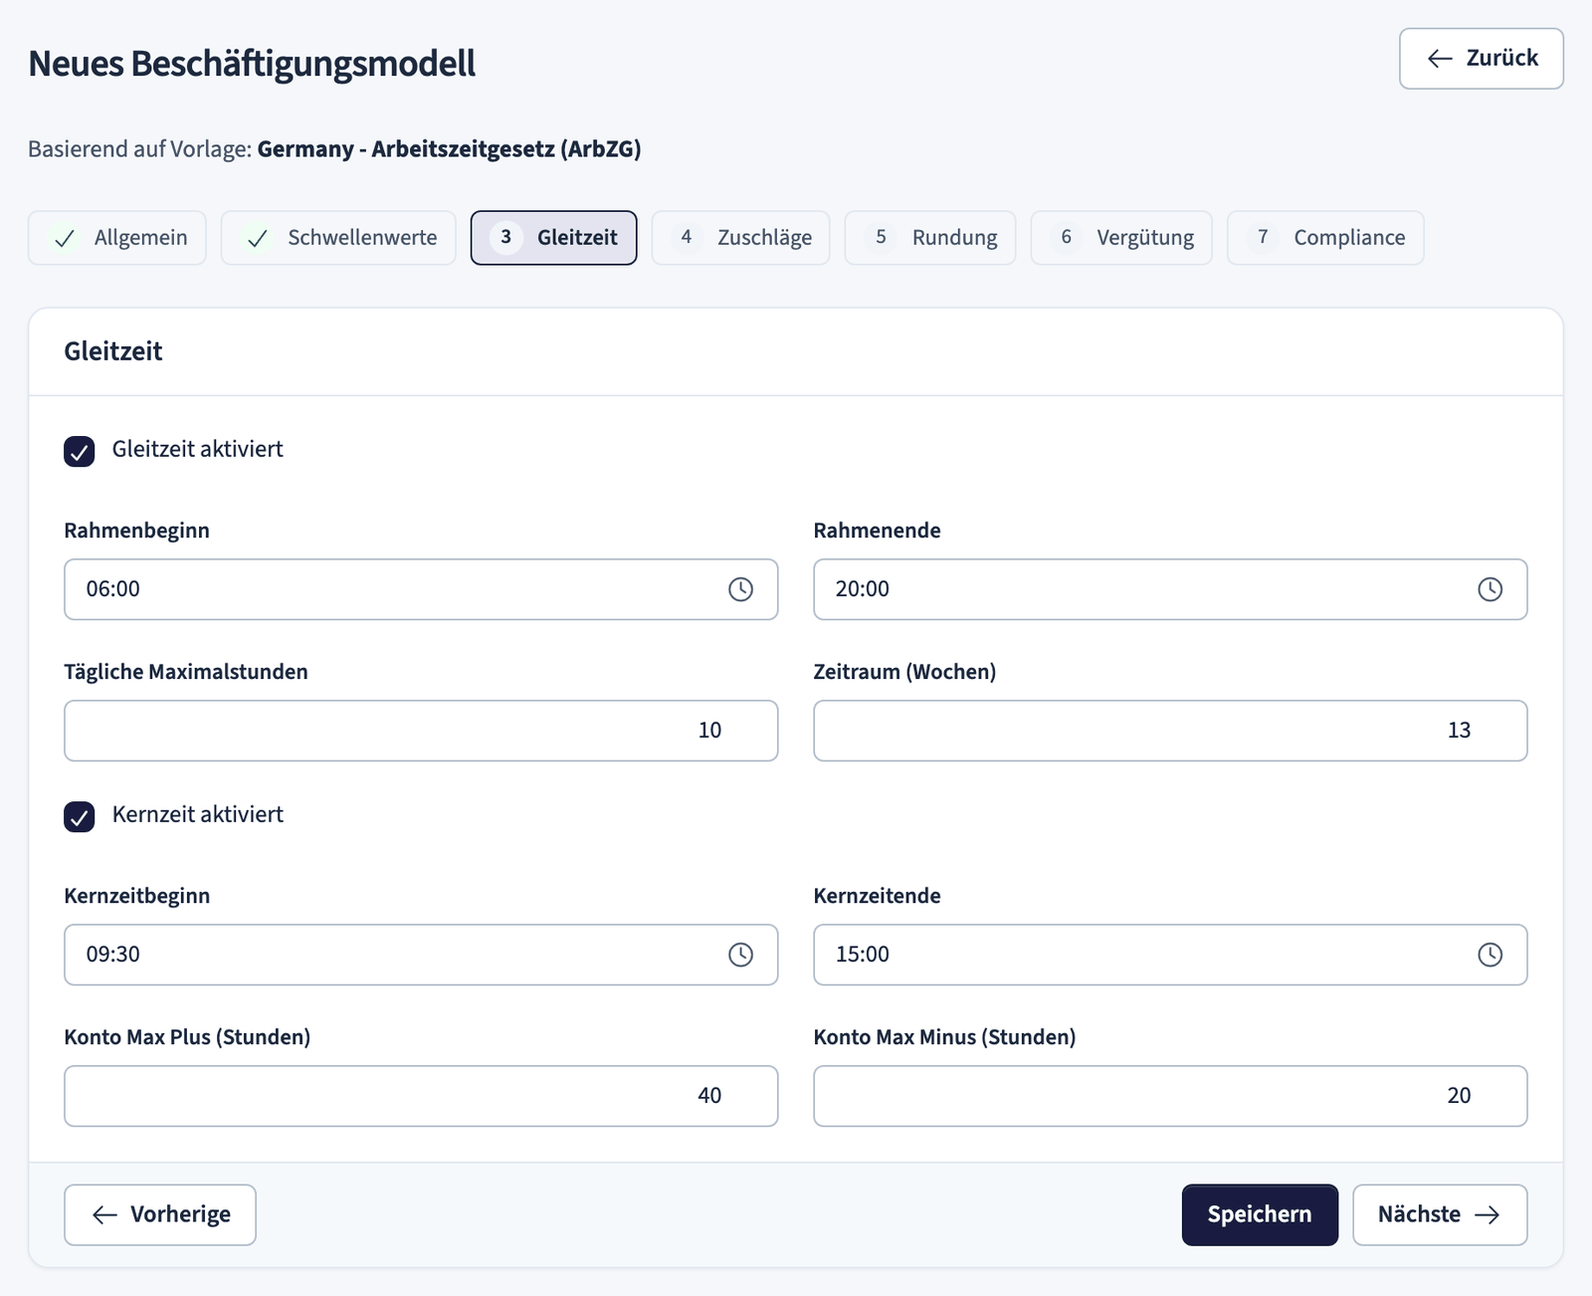Focus the Rahmenende time field
This screenshot has height=1296, width=1592.
pyautogui.click(x=1170, y=589)
